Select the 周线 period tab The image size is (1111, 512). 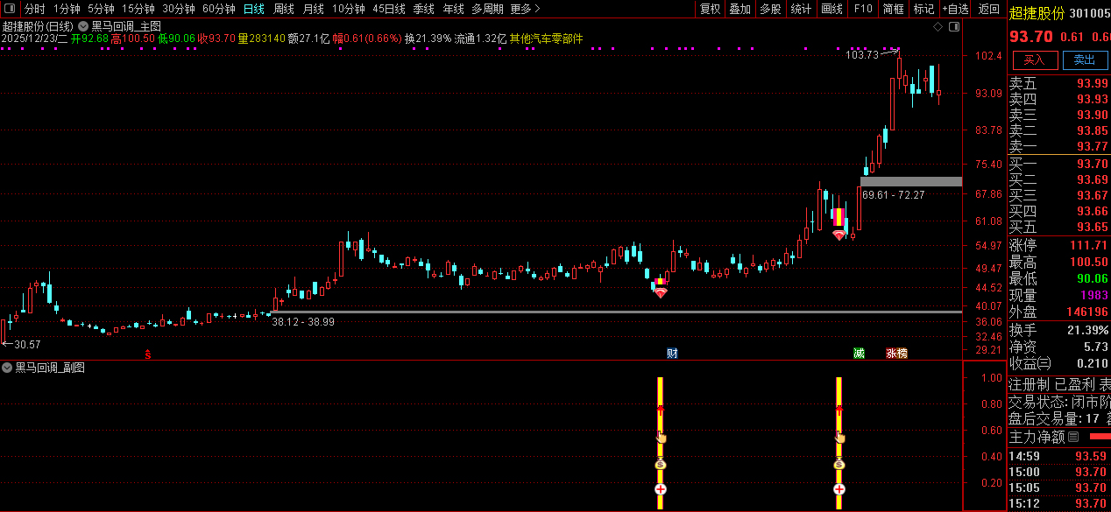(x=284, y=9)
